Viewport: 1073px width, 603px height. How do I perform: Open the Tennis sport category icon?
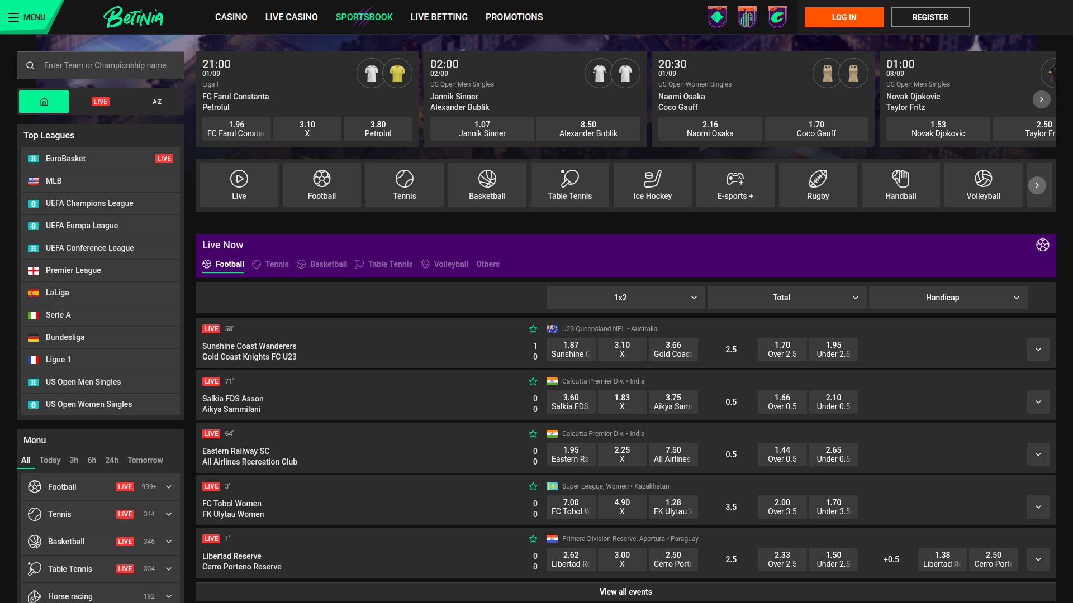click(404, 185)
